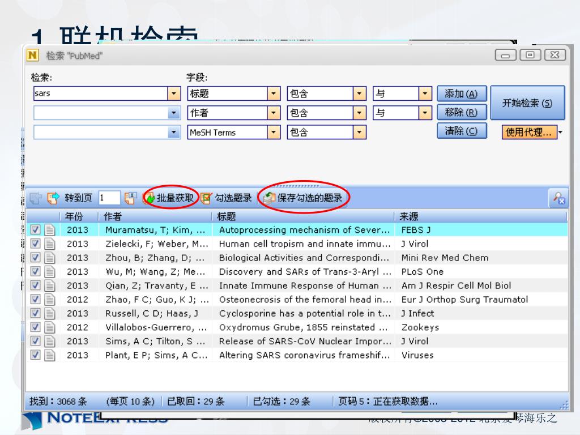Viewport: 580px width, 435px height.
Task: Click the page number field after 转到页
Action: click(x=109, y=198)
